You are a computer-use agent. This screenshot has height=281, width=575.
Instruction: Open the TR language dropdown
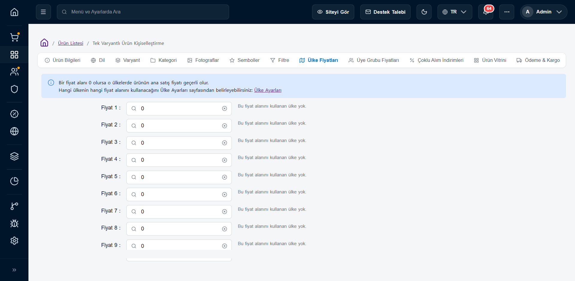tap(455, 12)
